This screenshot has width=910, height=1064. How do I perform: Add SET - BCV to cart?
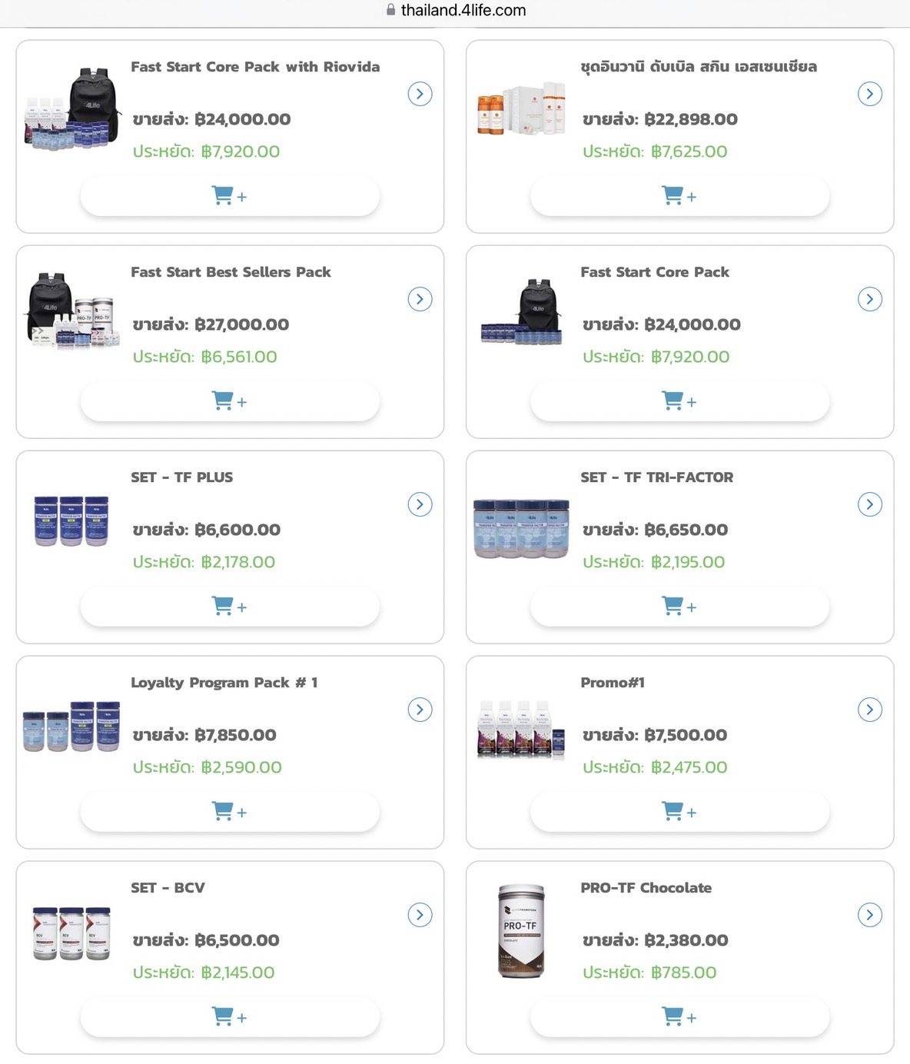pyautogui.click(x=229, y=1017)
